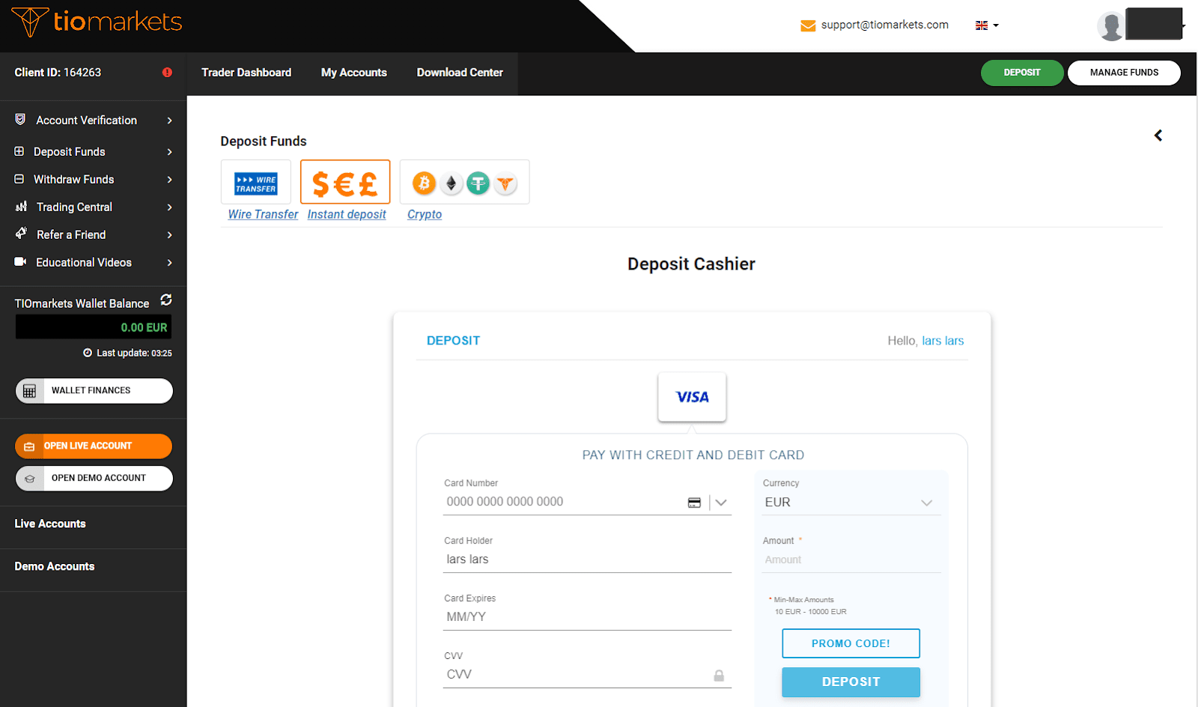
Task: Click the calculator icon on Wallet Finances
Action: click(x=29, y=391)
